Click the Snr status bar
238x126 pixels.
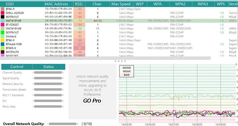pos(48,101)
